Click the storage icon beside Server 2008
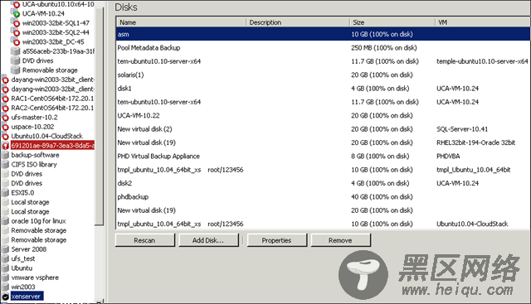 click(x=5, y=249)
